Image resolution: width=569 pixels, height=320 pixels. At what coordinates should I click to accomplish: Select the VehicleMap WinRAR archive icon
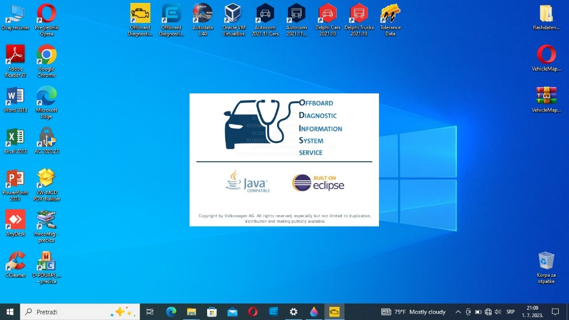point(546,100)
